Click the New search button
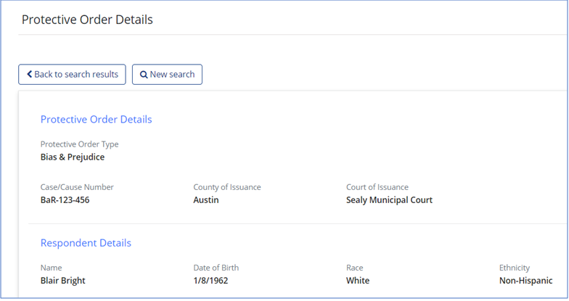 click(x=167, y=74)
